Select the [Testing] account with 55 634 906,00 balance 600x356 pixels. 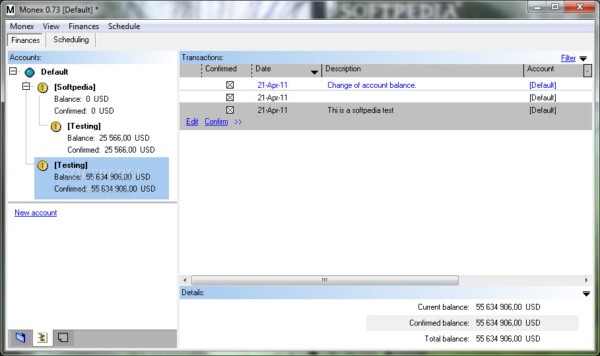[102, 178]
